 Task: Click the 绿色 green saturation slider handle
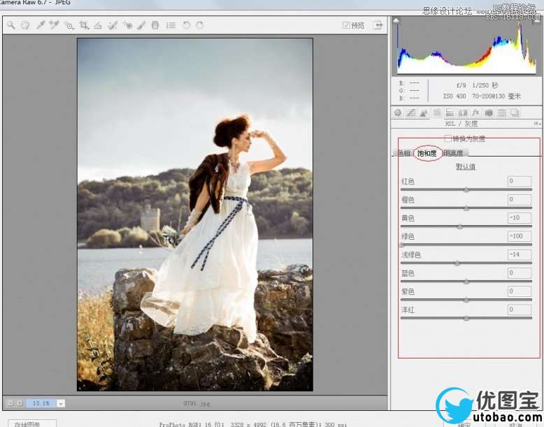(x=402, y=245)
